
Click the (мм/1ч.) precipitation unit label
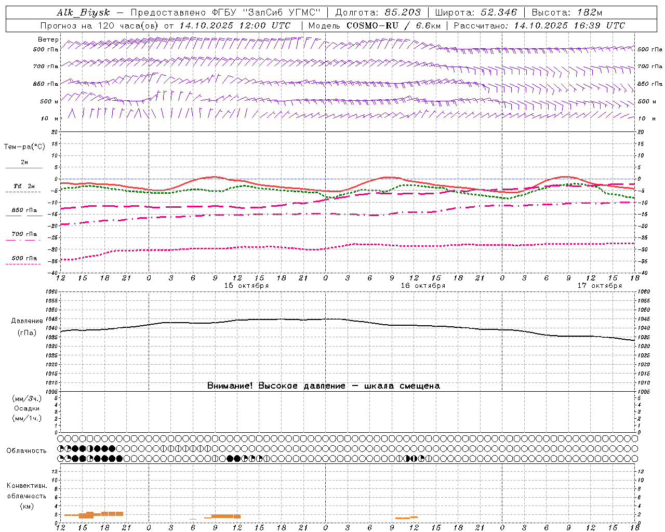pos(27,418)
